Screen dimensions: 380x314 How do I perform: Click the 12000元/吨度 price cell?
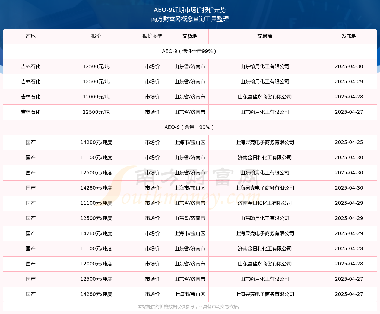click(x=96, y=264)
